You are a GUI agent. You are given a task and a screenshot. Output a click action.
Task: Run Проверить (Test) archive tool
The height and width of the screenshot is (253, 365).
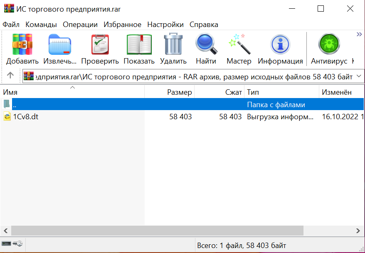pos(100,45)
